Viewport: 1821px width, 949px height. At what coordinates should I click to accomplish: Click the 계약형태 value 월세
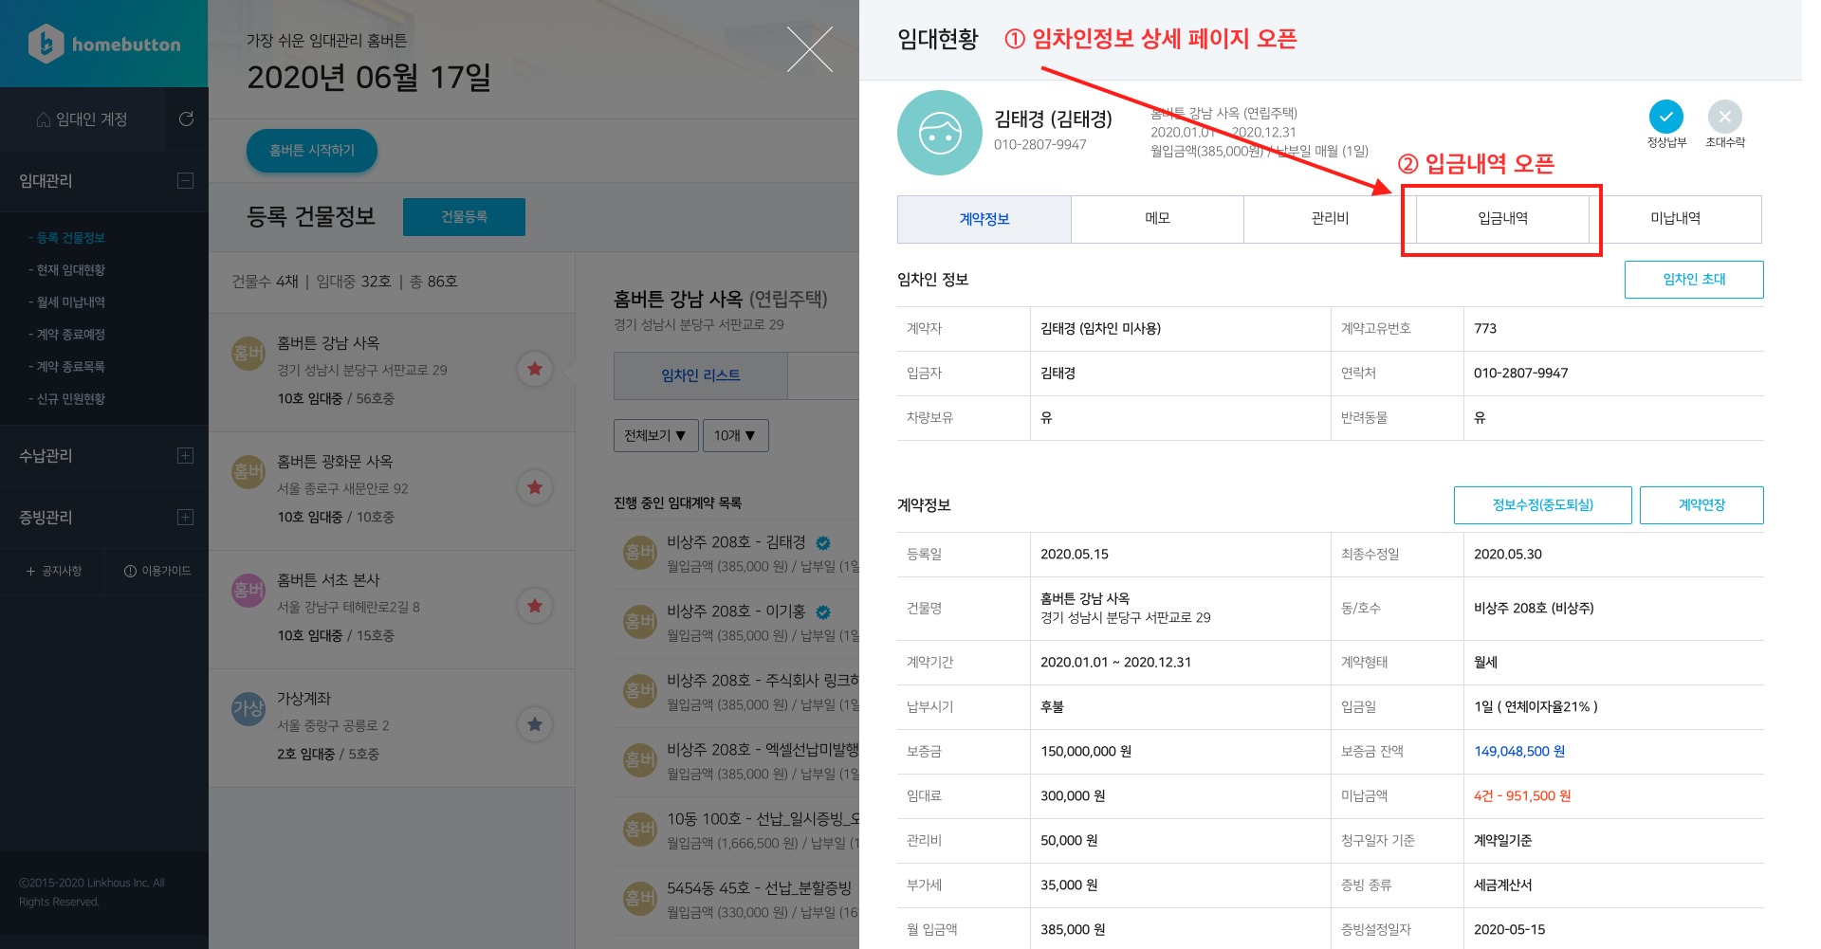1485,663
